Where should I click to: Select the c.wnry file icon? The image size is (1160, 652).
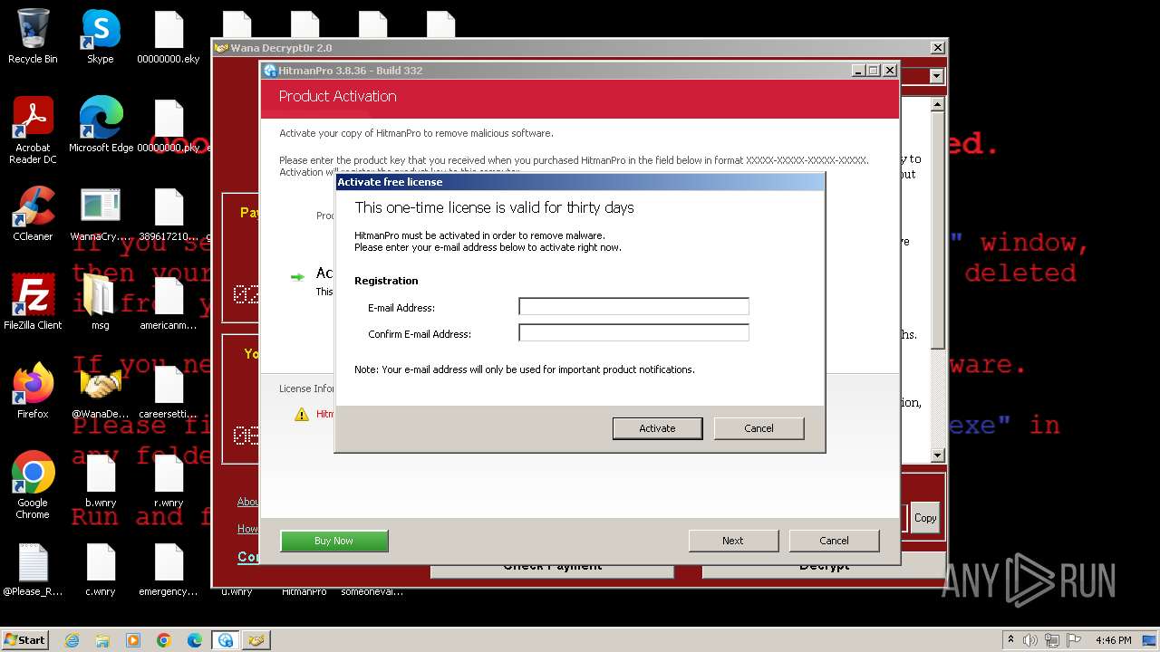[x=101, y=569]
